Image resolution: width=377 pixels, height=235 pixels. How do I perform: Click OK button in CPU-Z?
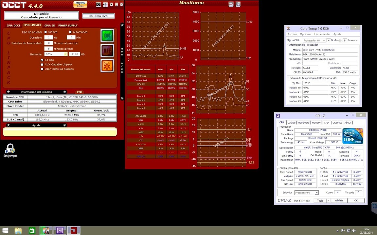coord(356,200)
